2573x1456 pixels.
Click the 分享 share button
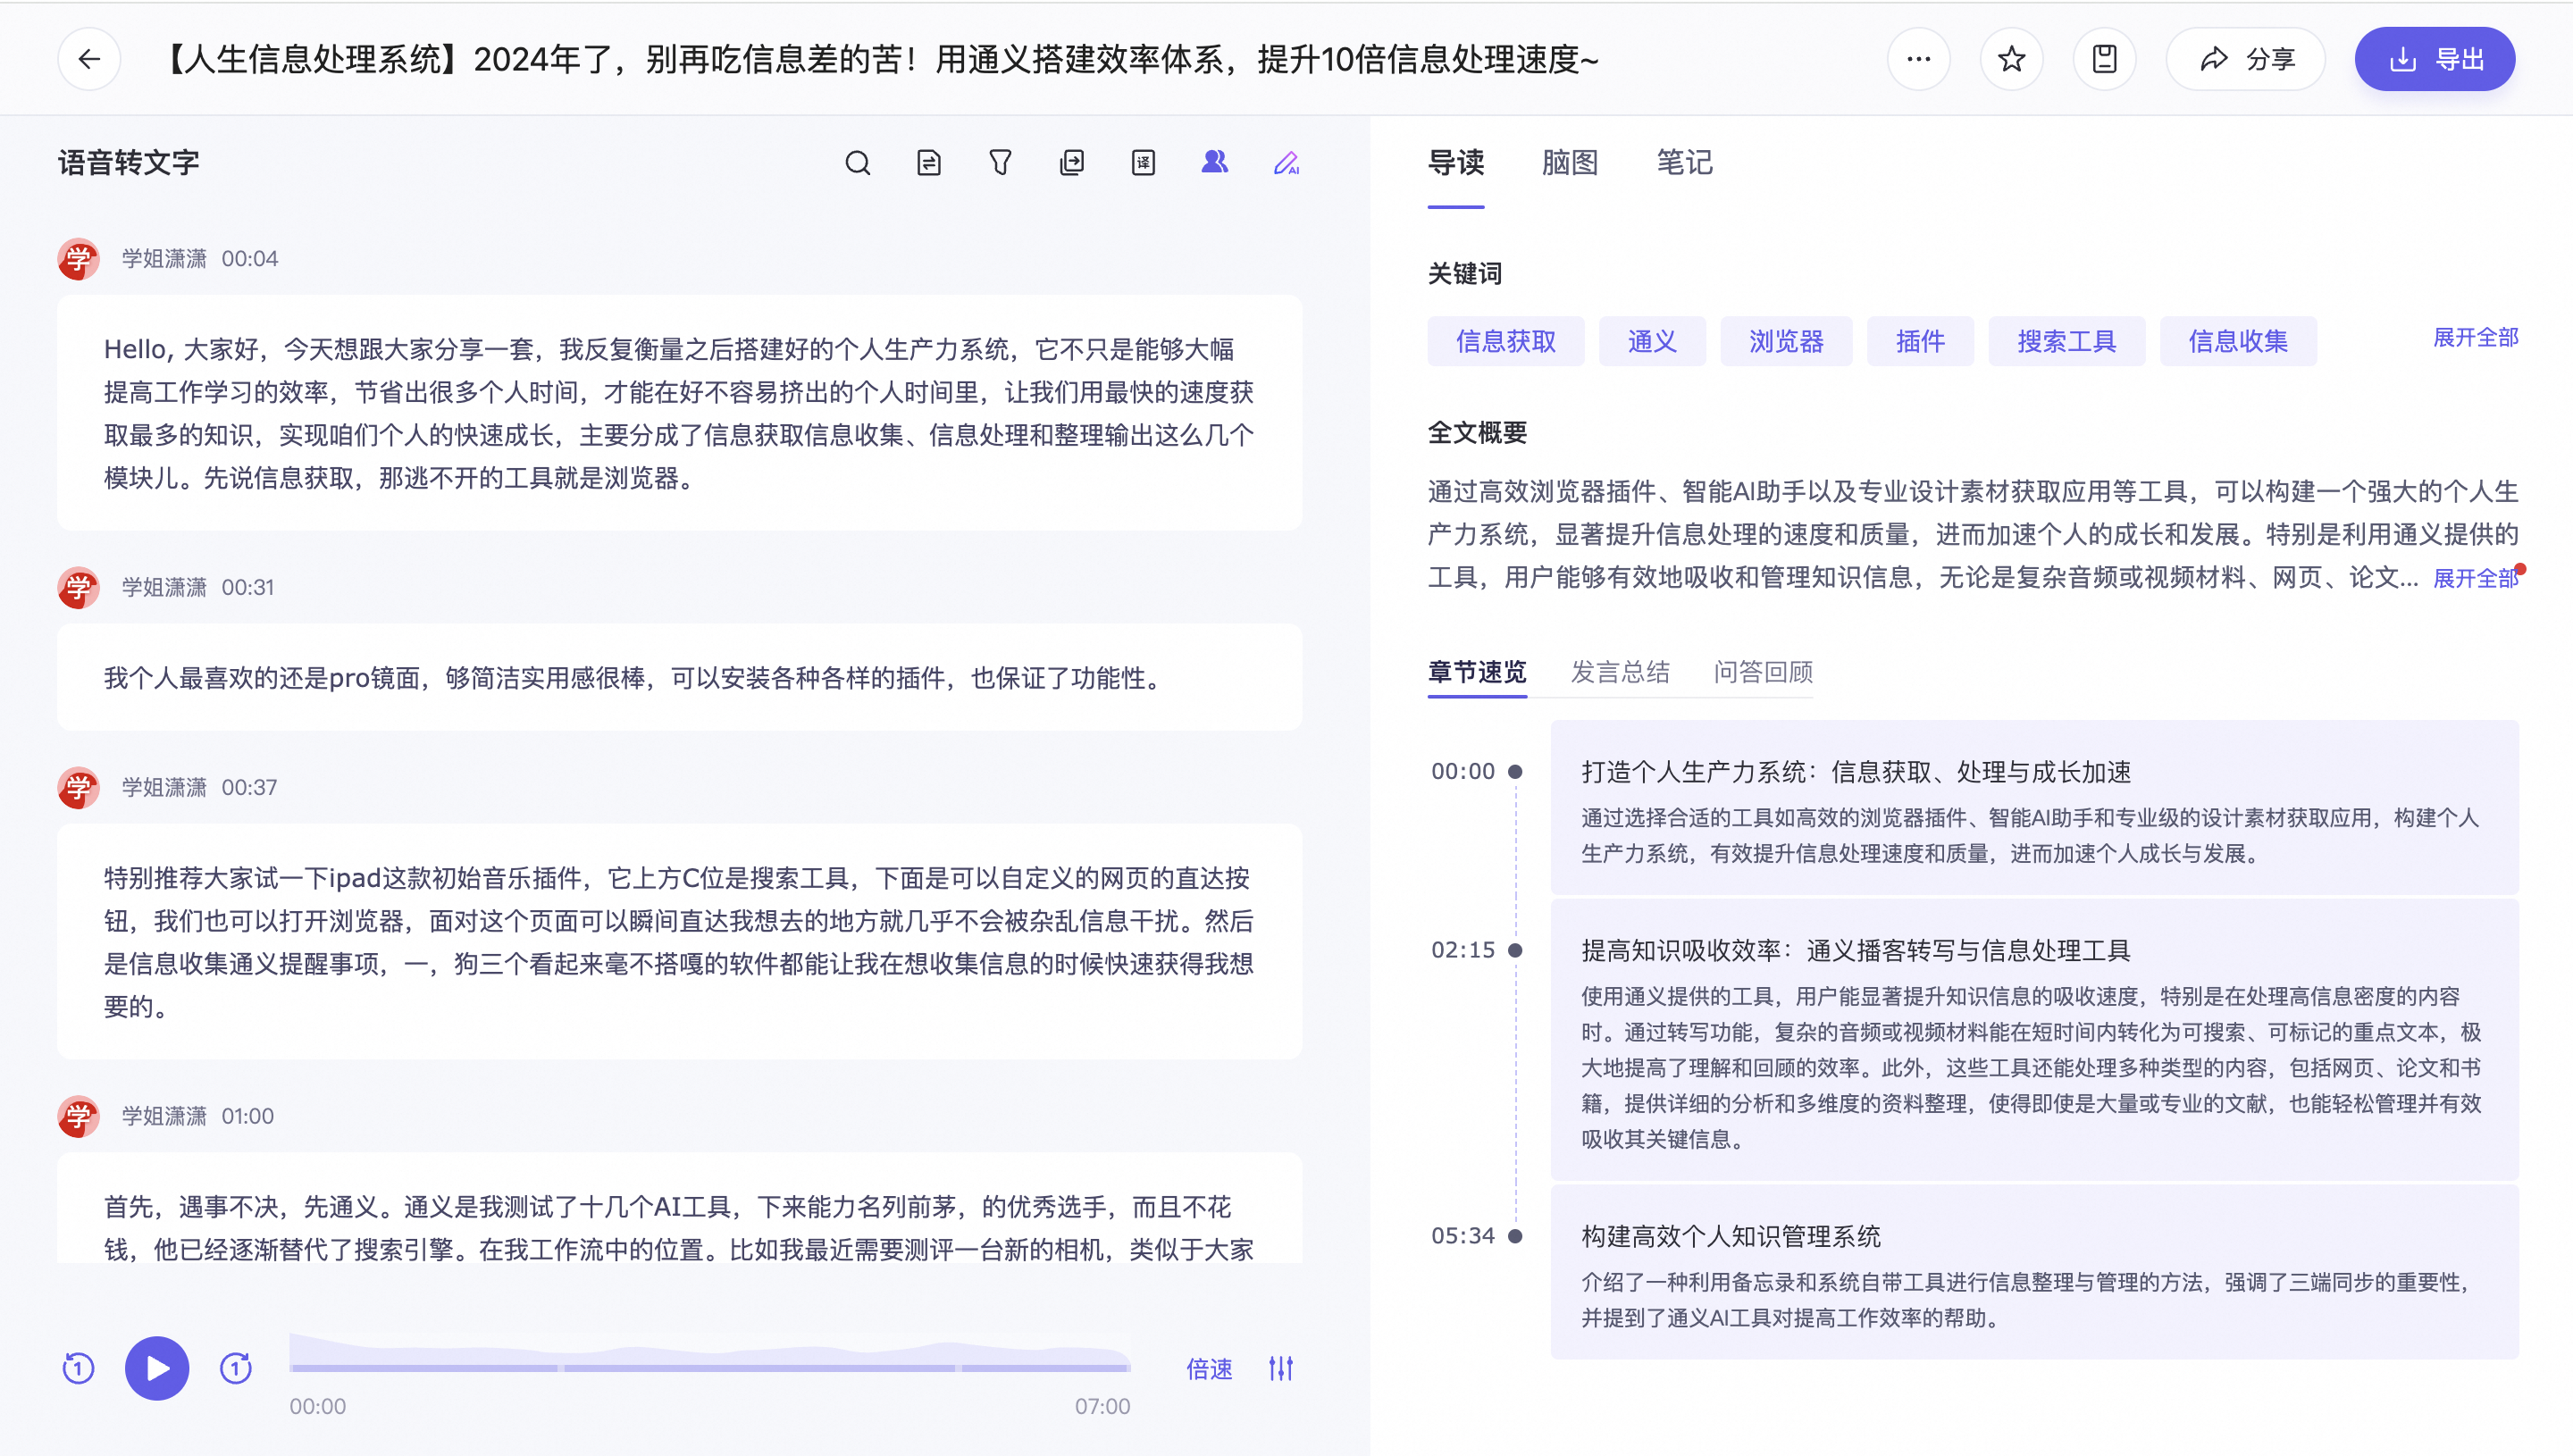(2246, 59)
